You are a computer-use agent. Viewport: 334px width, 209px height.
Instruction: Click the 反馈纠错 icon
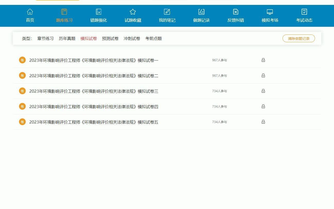236,12
